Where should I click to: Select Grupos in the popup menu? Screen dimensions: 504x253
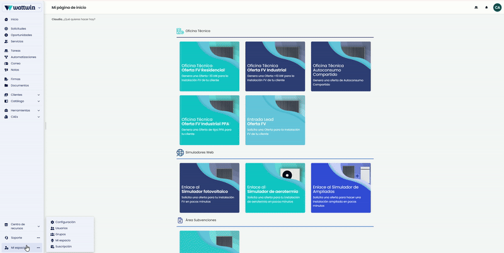click(60, 234)
